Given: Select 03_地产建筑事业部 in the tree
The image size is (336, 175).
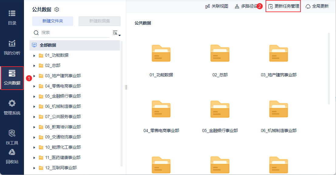Looking at the screenshot, I should click(x=63, y=76).
